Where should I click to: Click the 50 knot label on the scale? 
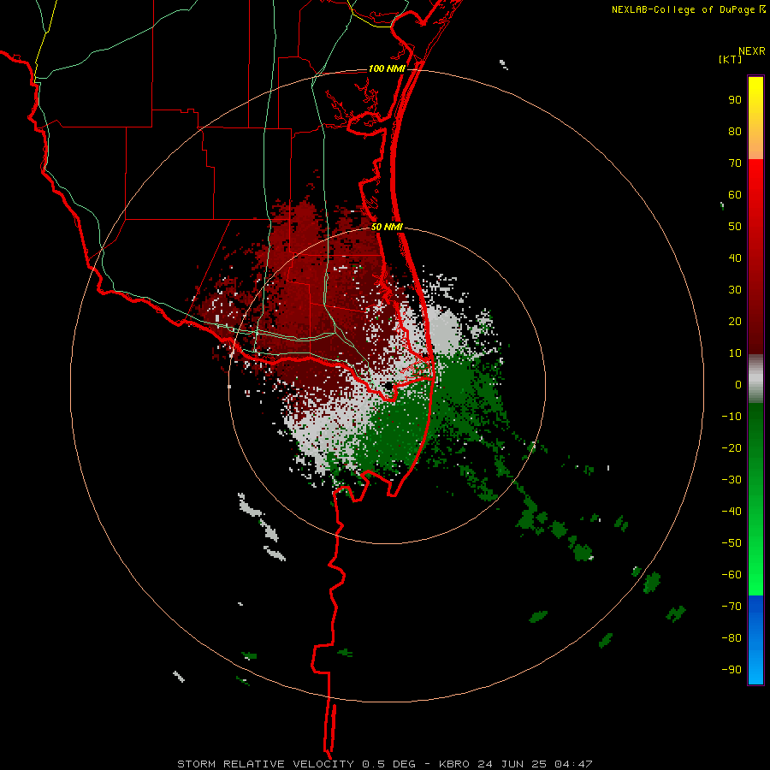pyautogui.click(x=735, y=227)
